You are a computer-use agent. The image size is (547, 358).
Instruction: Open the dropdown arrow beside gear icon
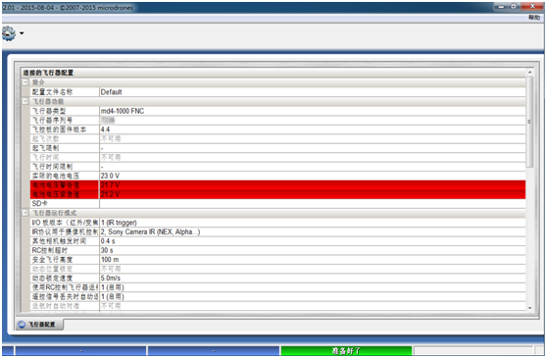22,33
